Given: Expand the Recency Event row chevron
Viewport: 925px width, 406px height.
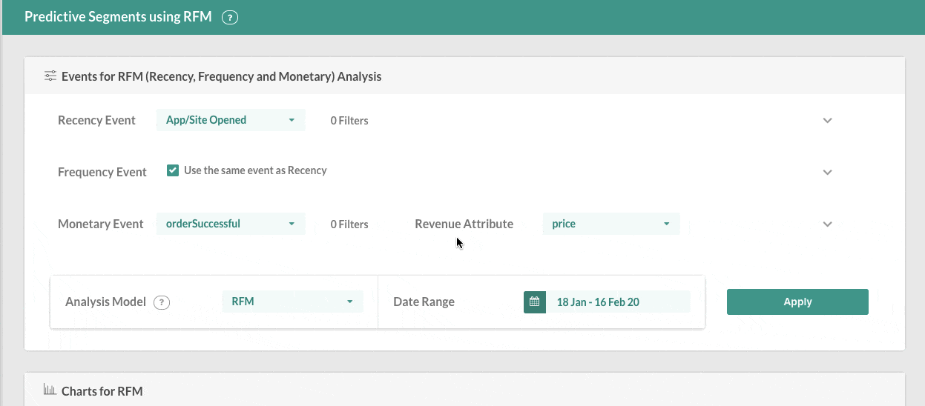Looking at the screenshot, I should [828, 121].
